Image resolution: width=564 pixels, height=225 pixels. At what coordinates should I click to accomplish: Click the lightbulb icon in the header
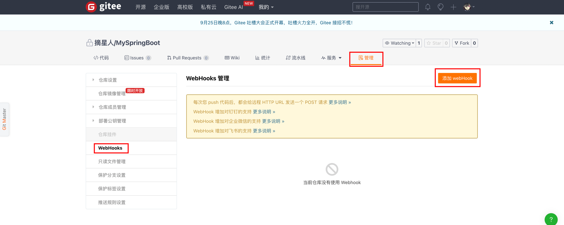coord(440,7)
